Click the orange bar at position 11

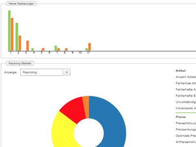[89, 47]
